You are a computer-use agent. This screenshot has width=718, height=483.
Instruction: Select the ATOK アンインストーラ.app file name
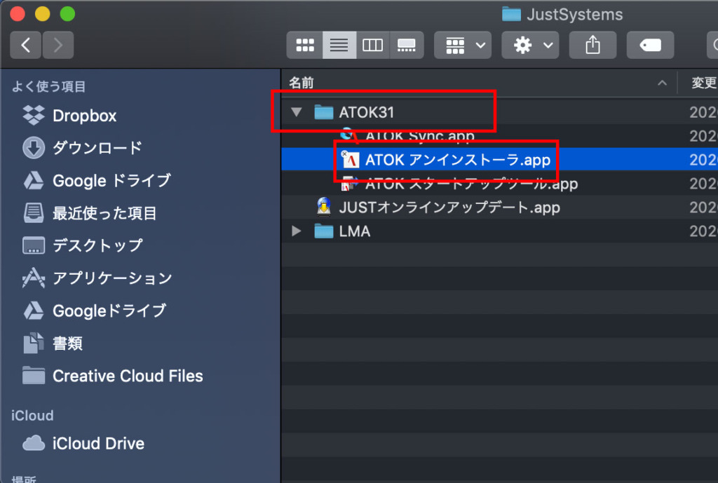(458, 160)
